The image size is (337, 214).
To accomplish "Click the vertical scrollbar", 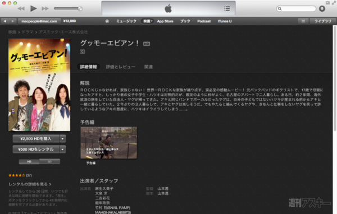I will pos(335,78).
